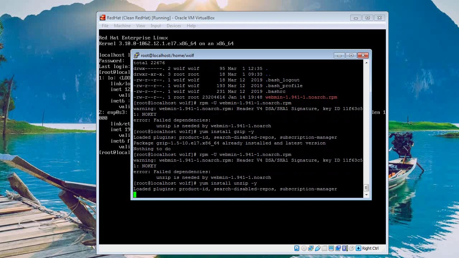This screenshot has width=459, height=258.
Task: Click the VirtualBox icon in the RedHat title bar
Action: coord(103,18)
